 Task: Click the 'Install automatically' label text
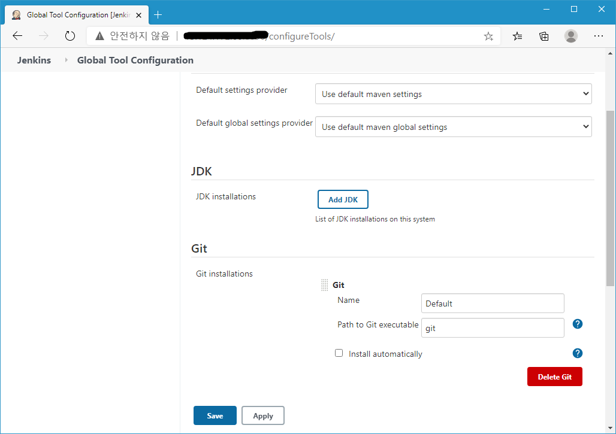[x=385, y=354]
